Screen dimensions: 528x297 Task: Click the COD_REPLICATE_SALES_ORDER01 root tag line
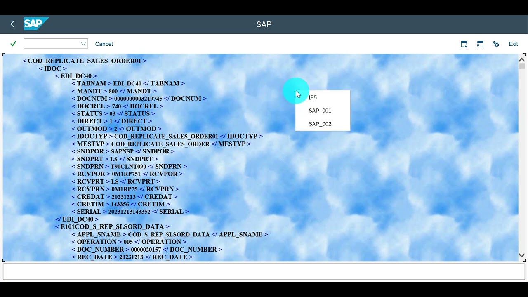[x=85, y=61]
